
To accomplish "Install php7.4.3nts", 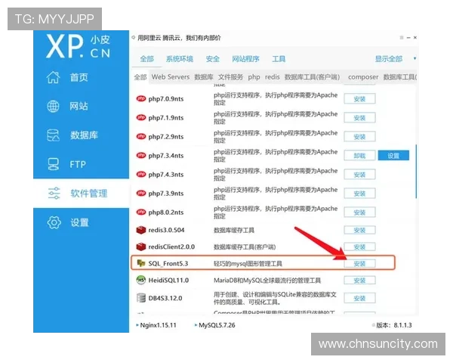I will click(359, 175).
